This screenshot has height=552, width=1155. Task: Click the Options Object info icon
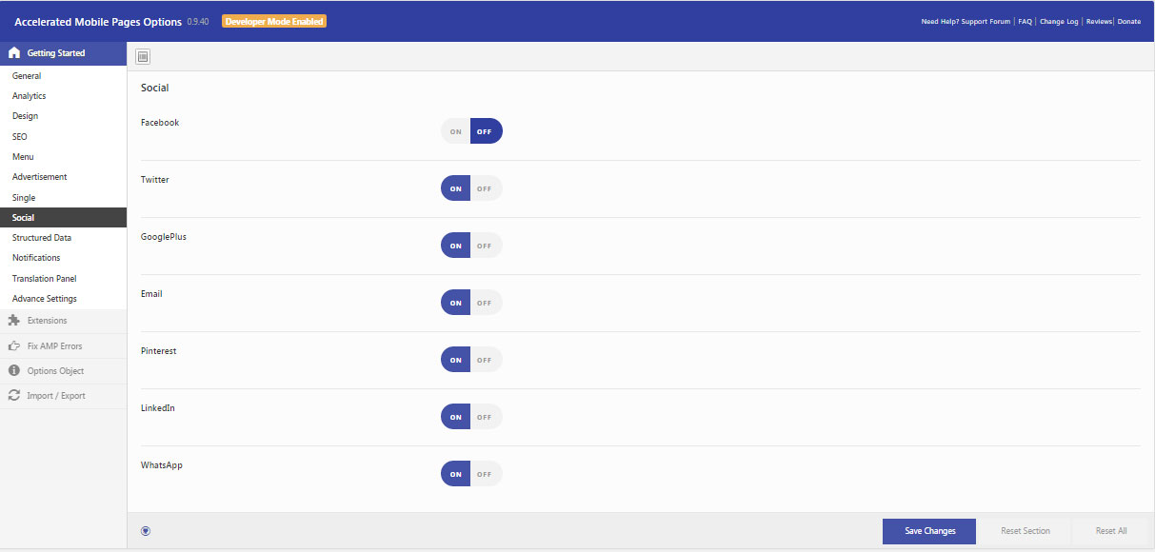(x=14, y=370)
